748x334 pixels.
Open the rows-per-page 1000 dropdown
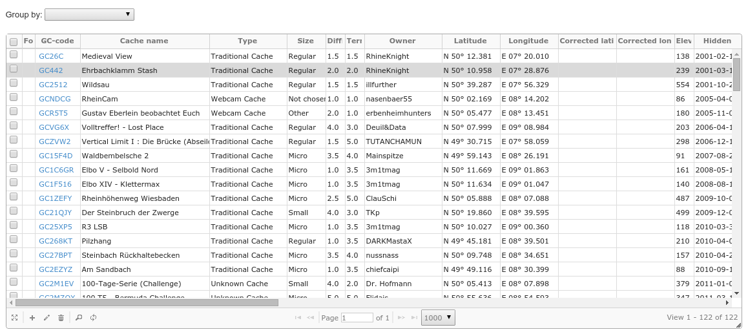click(x=438, y=317)
